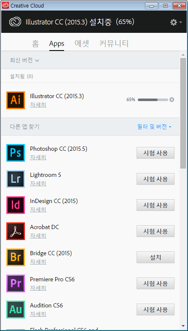Install Bridge CC with 설치 button
This screenshot has width=188, height=331.
tap(156, 257)
